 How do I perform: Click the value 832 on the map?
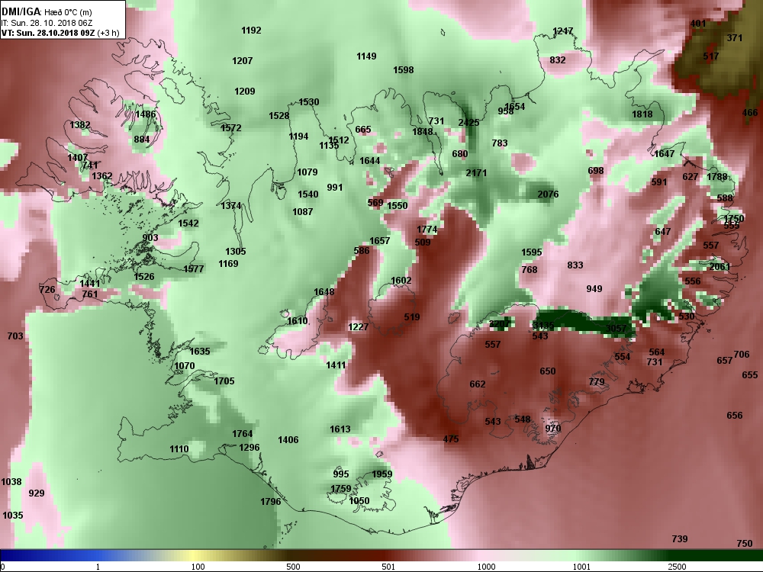[x=558, y=59]
